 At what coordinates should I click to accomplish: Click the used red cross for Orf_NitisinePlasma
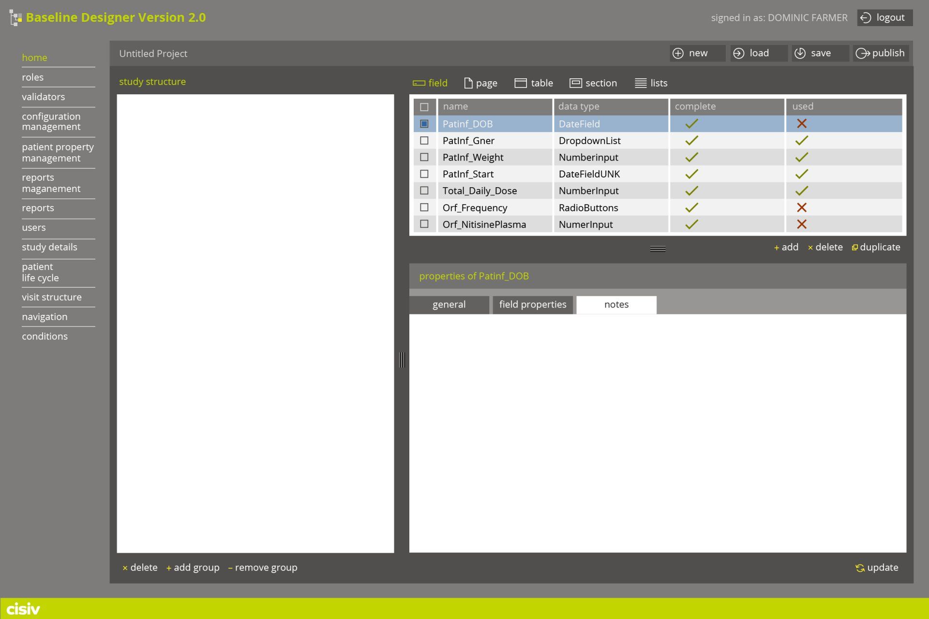[802, 224]
